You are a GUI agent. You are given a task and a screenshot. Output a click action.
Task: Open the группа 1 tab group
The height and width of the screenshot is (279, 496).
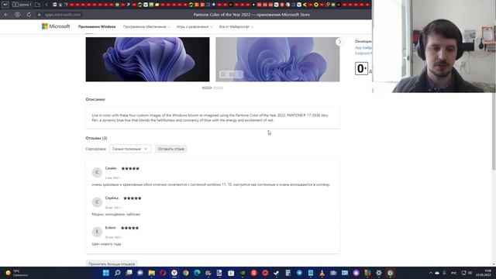click(22, 5)
